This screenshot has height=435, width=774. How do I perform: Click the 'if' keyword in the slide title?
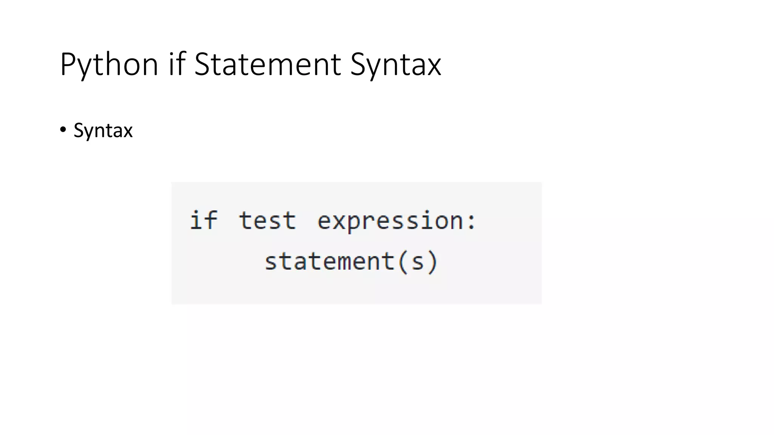tap(177, 63)
